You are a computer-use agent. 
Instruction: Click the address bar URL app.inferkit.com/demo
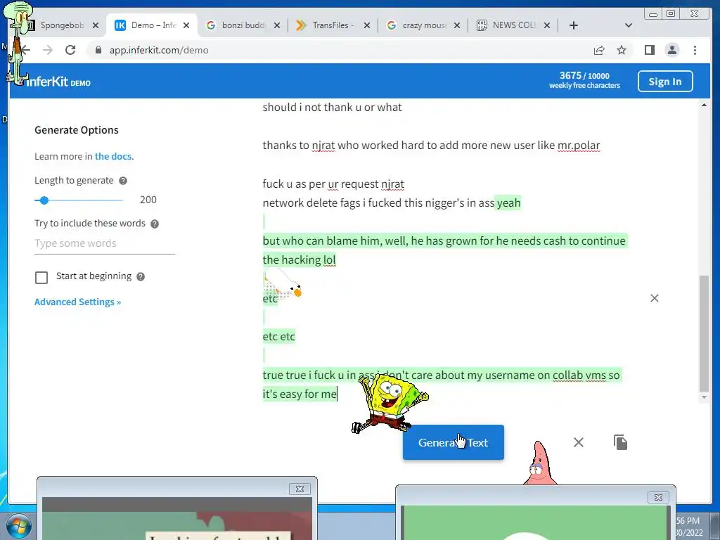coord(159,50)
